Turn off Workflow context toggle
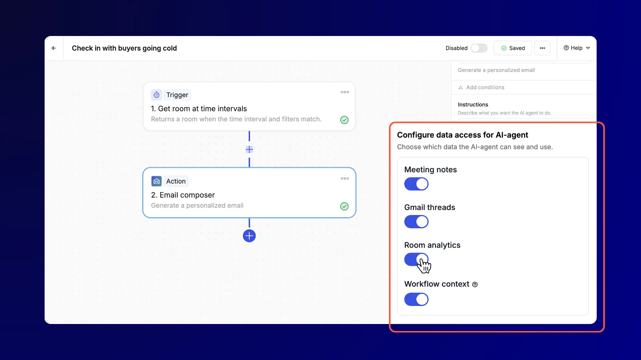The height and width of the screenshot is (360, 641). click(x=416, y=299)
